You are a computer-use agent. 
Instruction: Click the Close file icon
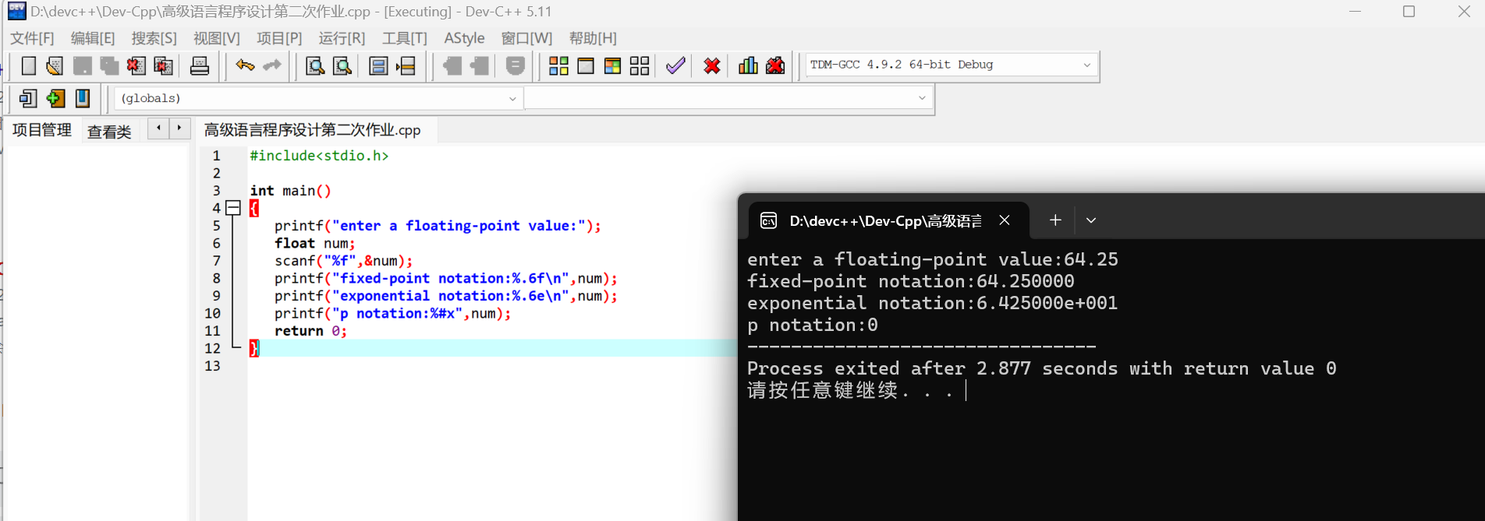coord(136,66)
